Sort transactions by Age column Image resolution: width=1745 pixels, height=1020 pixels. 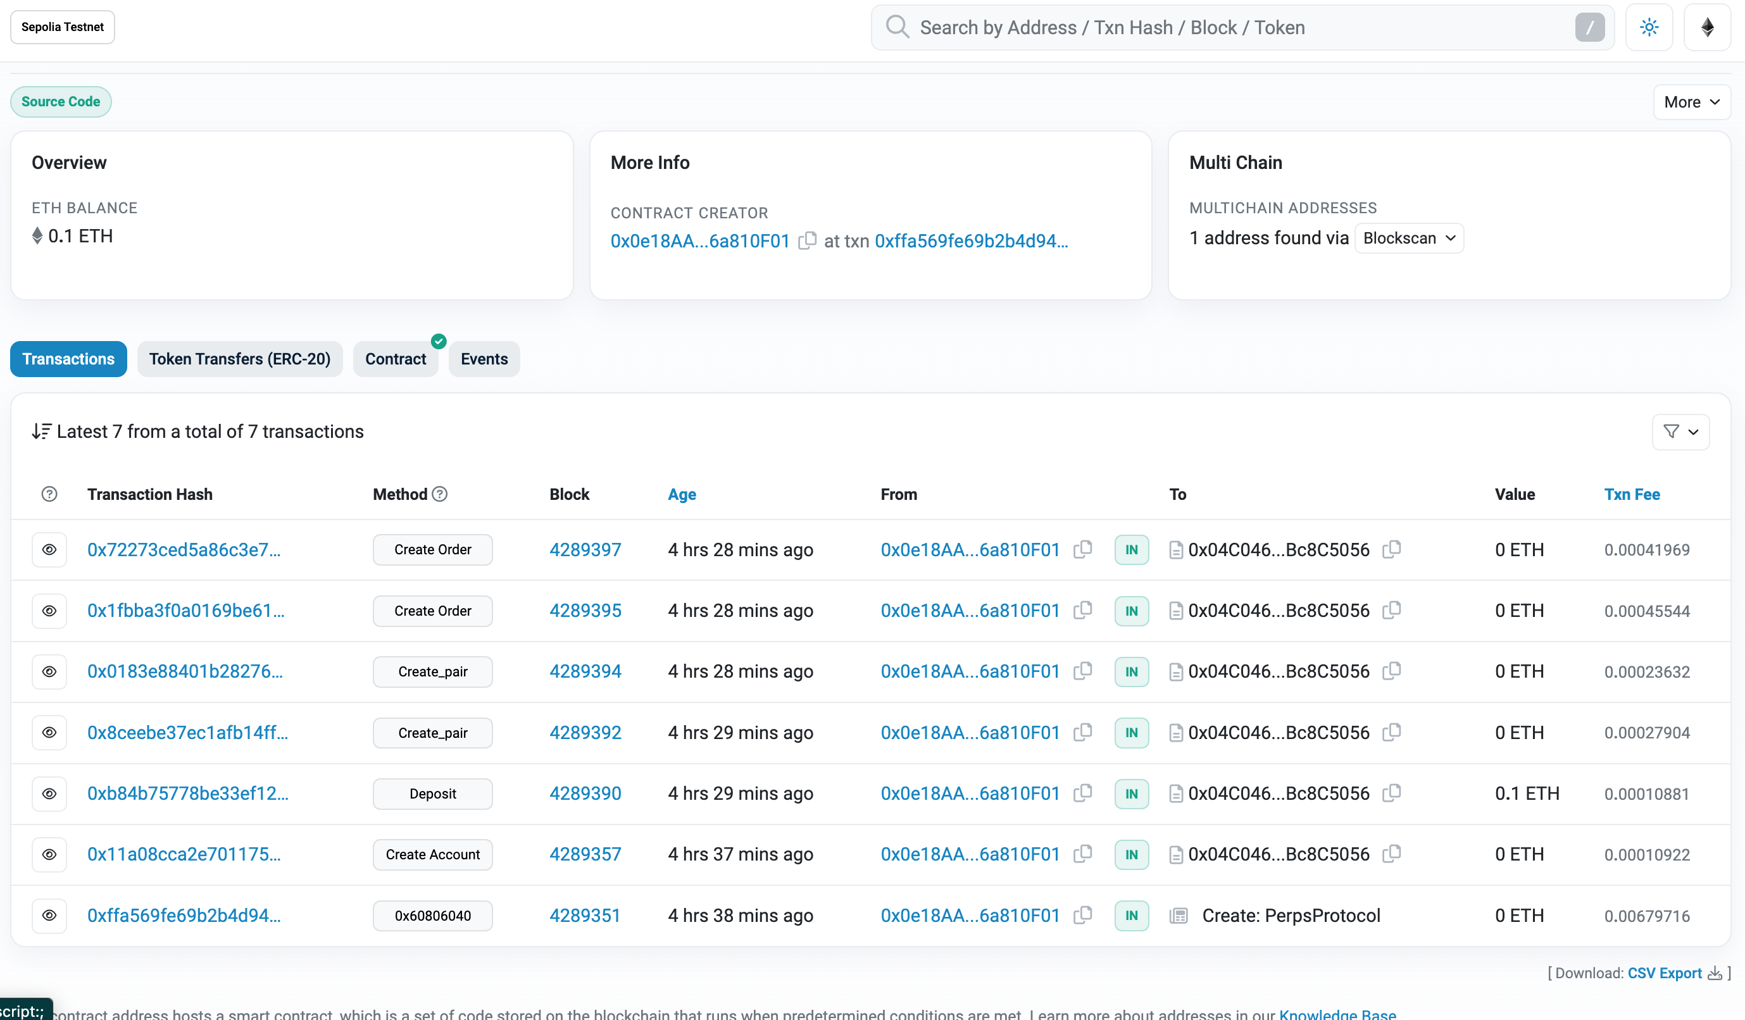(x=682, y=494)
